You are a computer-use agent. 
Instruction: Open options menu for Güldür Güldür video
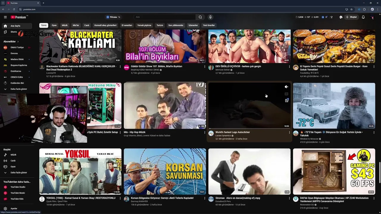pyautogui.click(x=204, y=67)
